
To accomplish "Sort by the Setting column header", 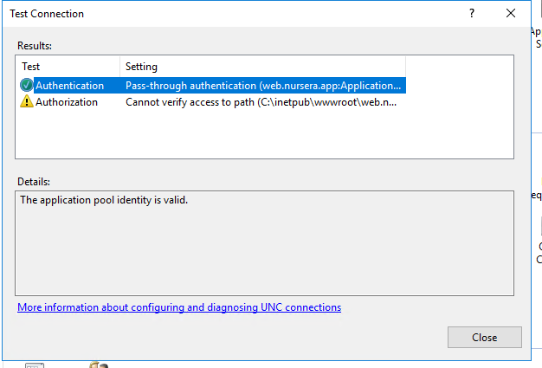I will 260,67.
